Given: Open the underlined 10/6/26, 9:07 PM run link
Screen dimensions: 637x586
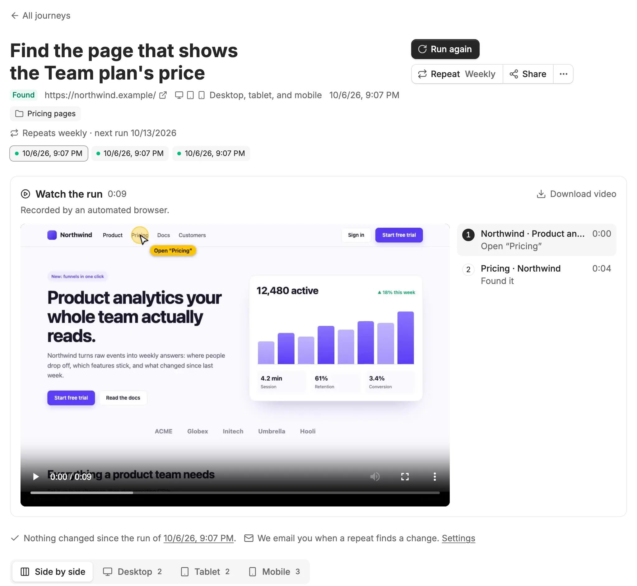Looking at the screenshot, I should coord(198,538).
